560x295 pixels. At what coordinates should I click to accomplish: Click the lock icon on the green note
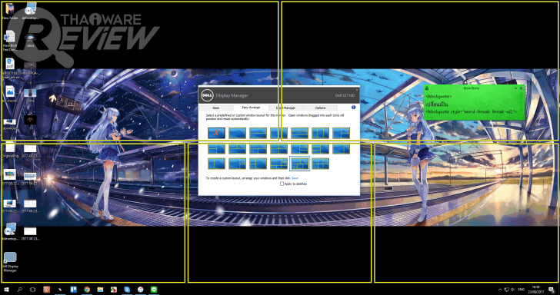pyautogui.click(x=427, y=88)
